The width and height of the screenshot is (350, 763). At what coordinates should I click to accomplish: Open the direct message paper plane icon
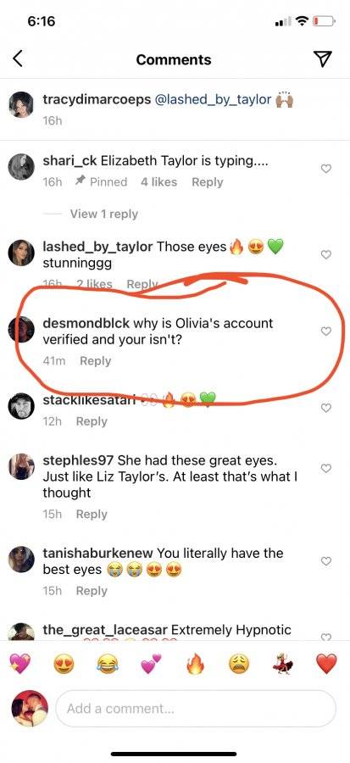(x=322, y=58)
